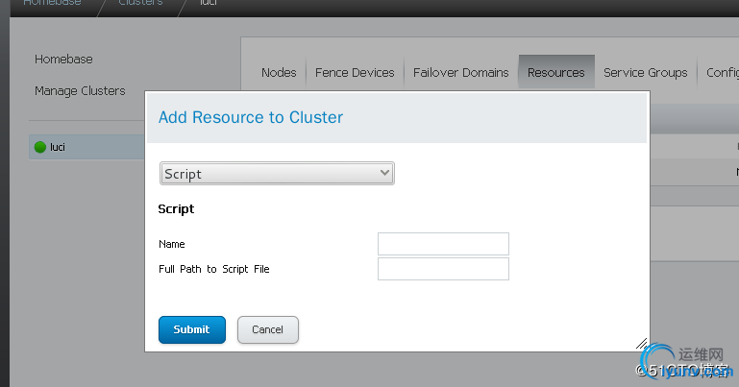
Task: Open the Service Groups tab
Action: tap(645, 72)
